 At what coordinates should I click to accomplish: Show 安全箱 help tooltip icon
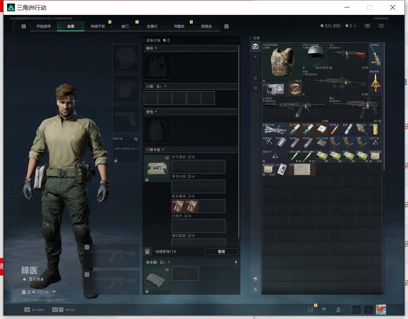(169, 262)
